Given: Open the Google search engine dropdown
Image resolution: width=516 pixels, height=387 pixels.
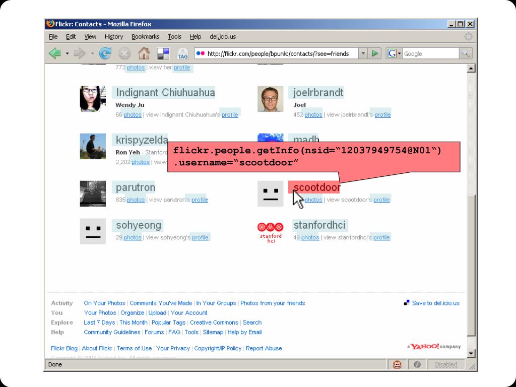Looking at the screenshot, I should pos(394,53).
